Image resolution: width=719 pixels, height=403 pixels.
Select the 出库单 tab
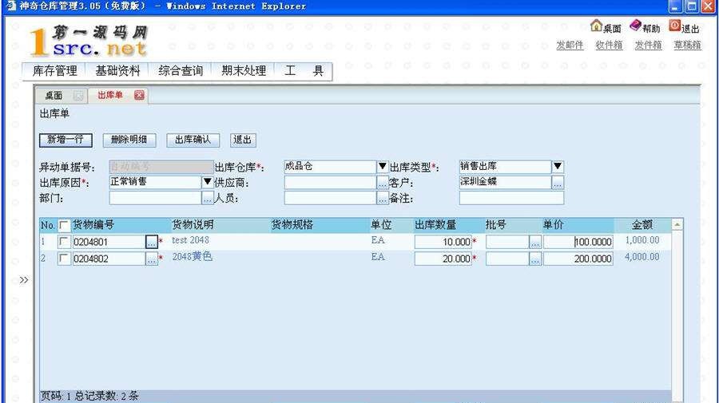pos(110,95)
